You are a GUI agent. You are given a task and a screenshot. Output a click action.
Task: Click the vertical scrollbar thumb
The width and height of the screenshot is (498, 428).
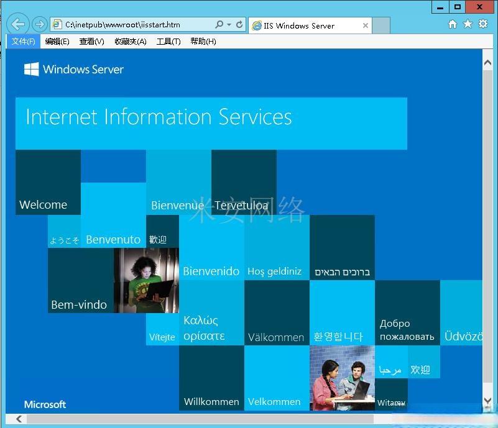click(x=487, y=227)
